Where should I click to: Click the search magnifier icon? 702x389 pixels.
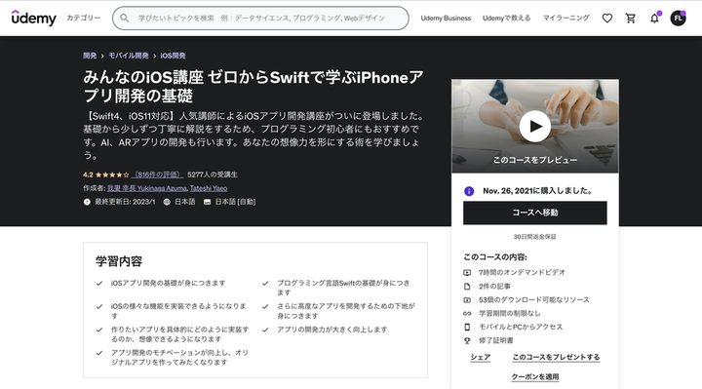[x=125, y=18]
